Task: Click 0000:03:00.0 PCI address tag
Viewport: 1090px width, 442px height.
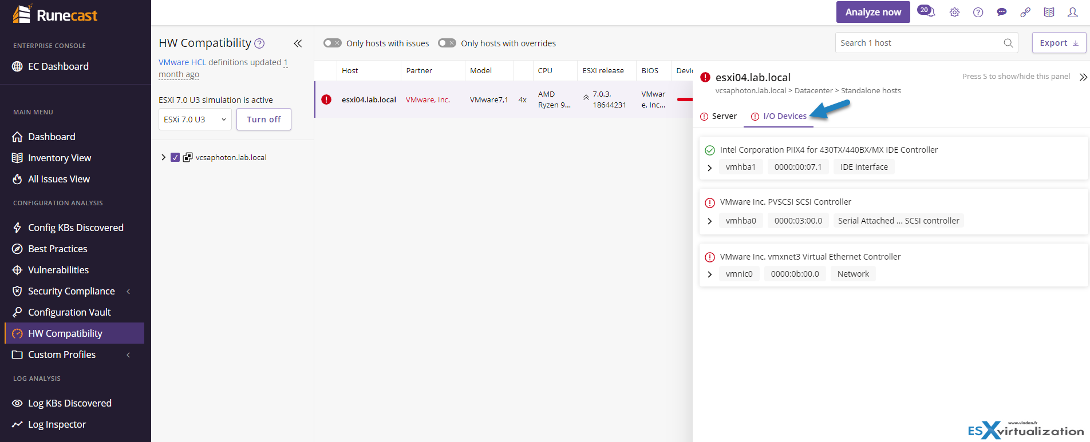Action: coord(798,221)
